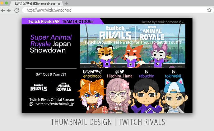Click the large Twitch Rivals logo in game banner
This screenshot has width=214, height=131.
click(x=115, y=33)
